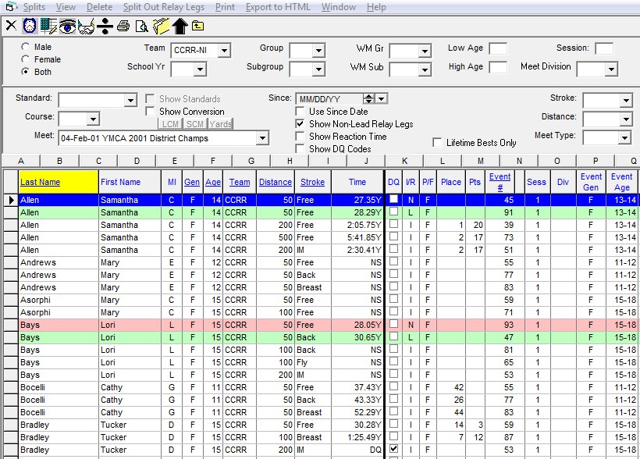Screen dimensions: 640x459
Task: Click the stopwatch splits icon
Action: pyautogui.click(x=29, y=26)
